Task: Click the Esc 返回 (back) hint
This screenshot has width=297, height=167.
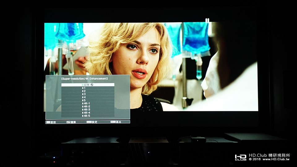Action: [x=51, y=122]
